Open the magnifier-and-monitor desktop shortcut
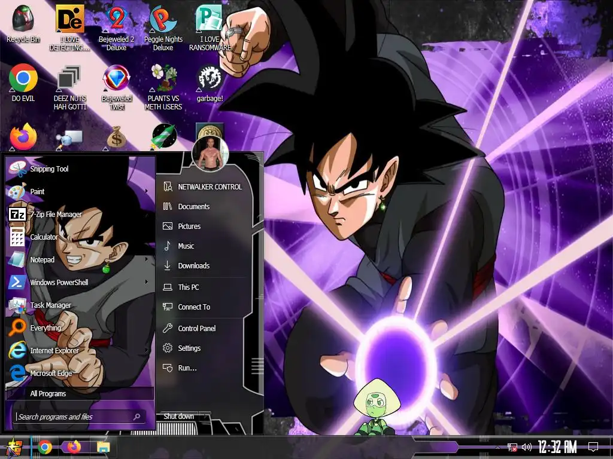The height and width of the screenshot is (459, 613). point(69,139)
